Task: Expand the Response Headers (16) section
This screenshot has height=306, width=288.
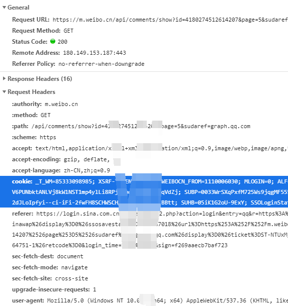Action: tap(4, 79)
